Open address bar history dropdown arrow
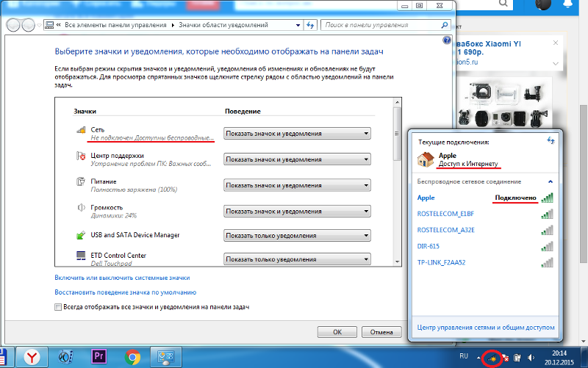 tap(298, 25)
